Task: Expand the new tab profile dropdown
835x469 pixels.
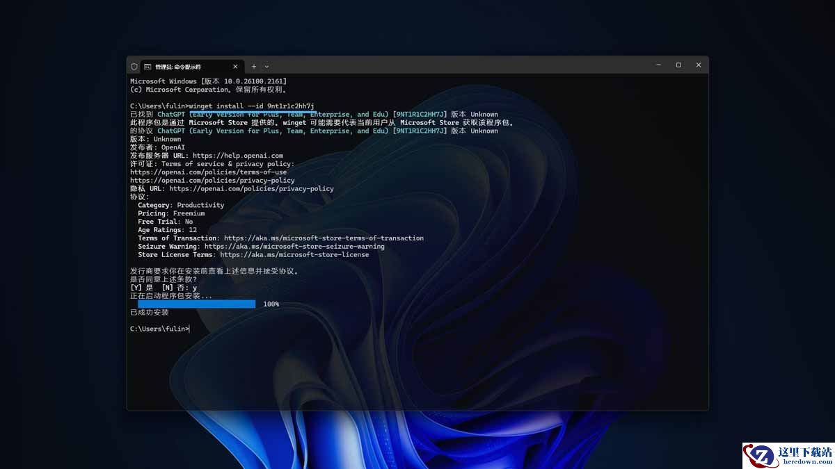Action: 267,67
